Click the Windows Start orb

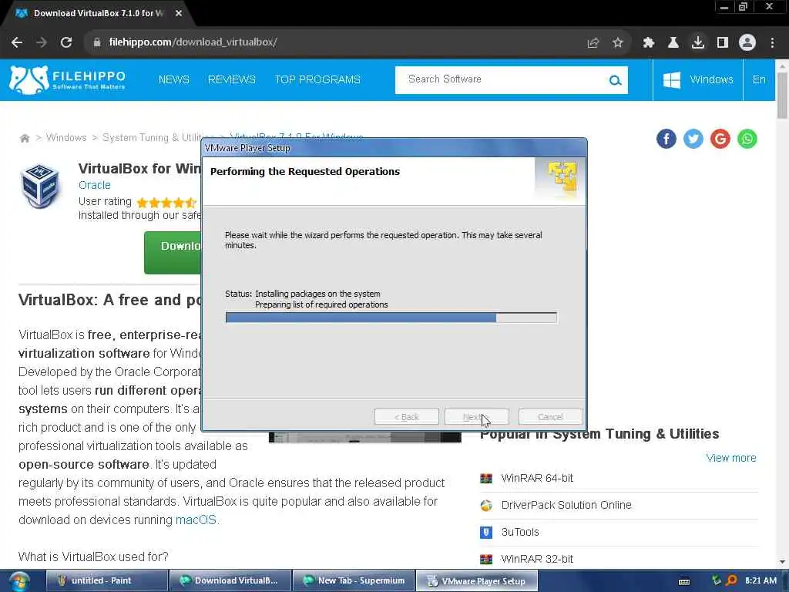click(x=19, y=581)
